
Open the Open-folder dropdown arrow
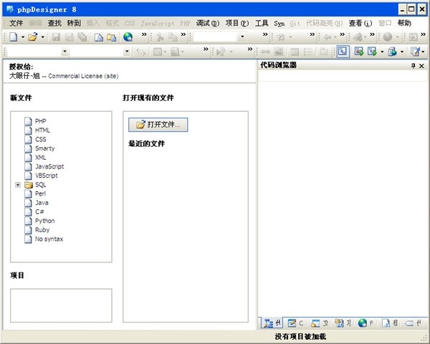point(43,37)
